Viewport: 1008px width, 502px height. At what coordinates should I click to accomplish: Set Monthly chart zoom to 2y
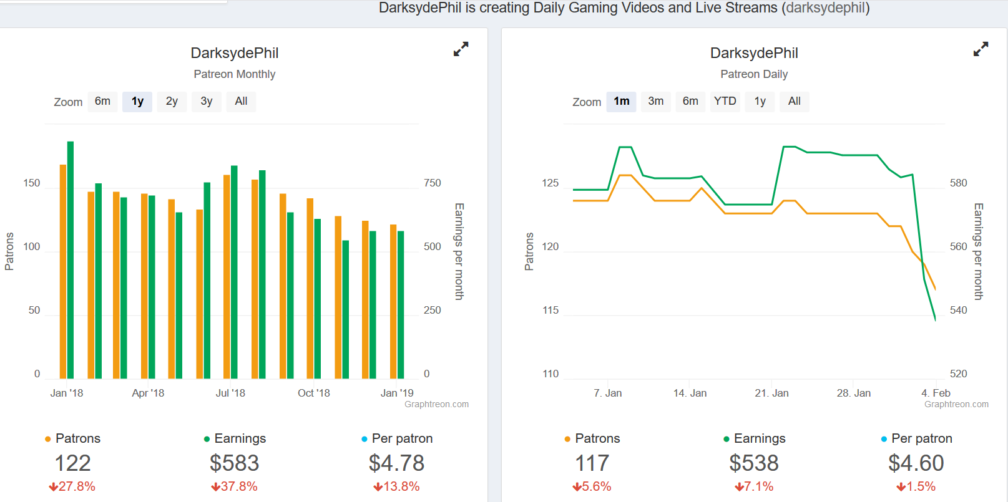(172, 101)
